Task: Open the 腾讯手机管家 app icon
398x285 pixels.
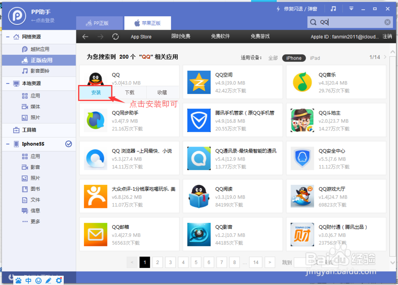Action: pos(199,120)
